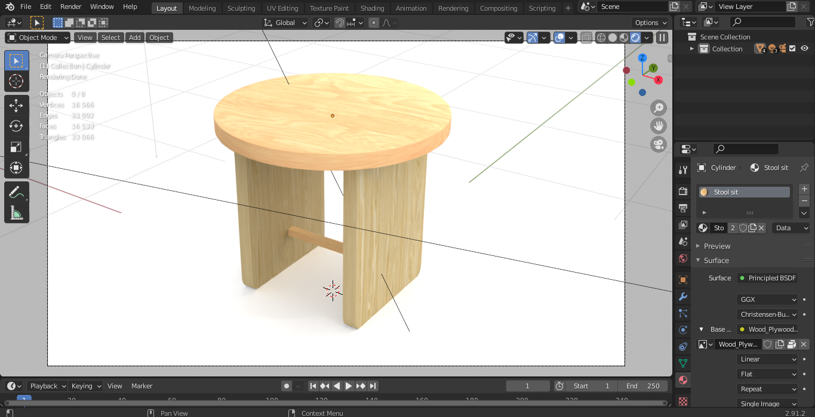This screenshot has width=815, height=417.
Task: Choose the Scale tool
Action: pos(16,147)
